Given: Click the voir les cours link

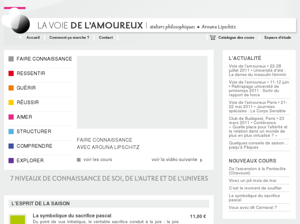Looking at the screenshot, I should pos(97,159).
